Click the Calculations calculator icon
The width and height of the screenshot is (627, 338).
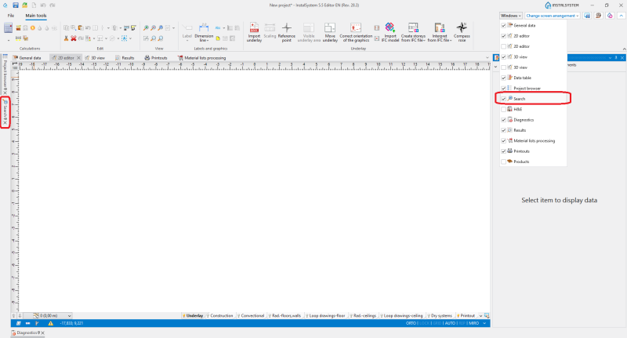[x=8, y=28]
